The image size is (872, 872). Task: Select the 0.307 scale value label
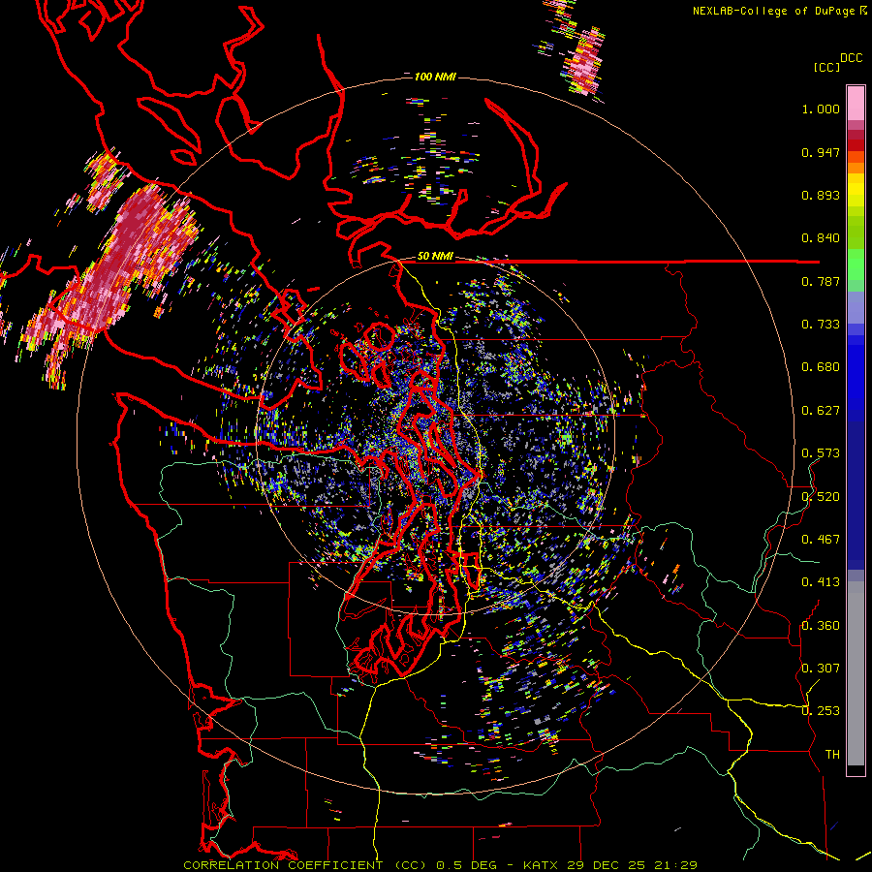[x=821, y=669]
